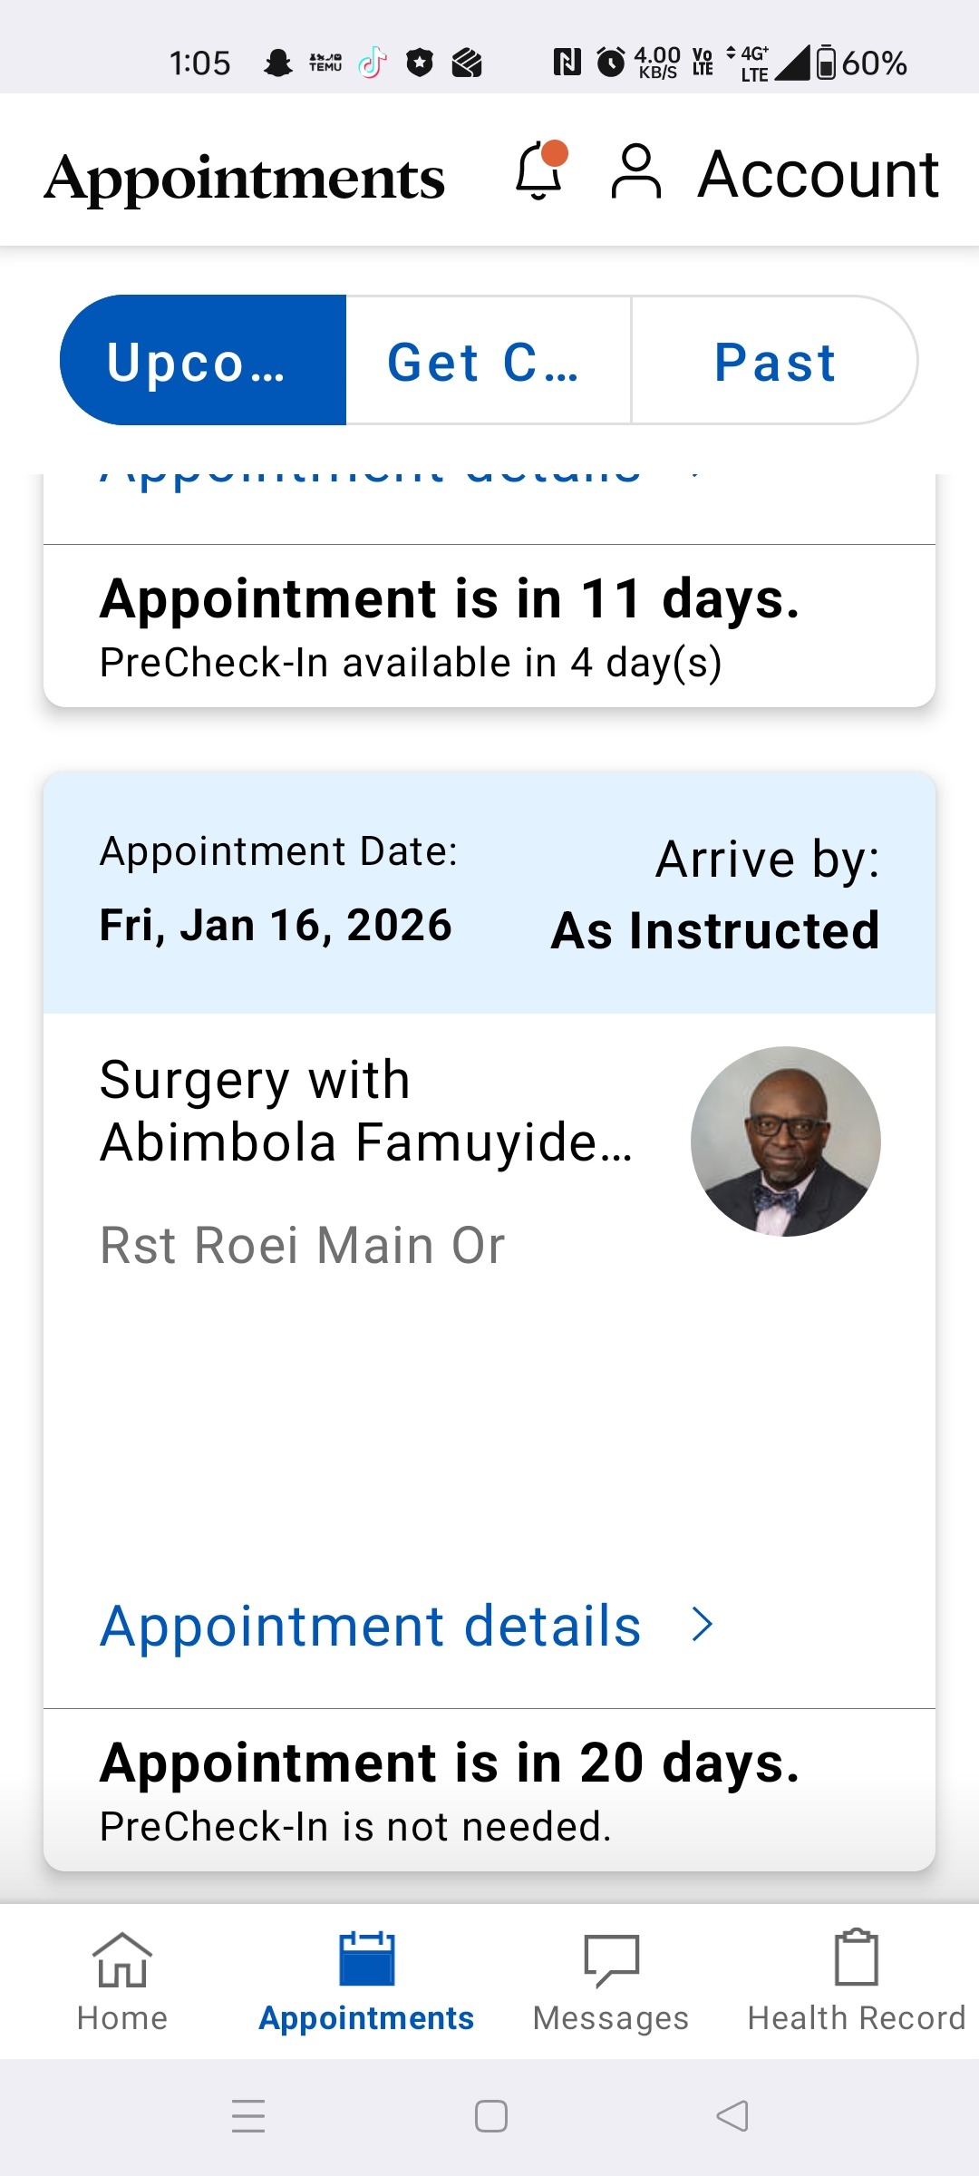The height and width of the screenshot is (2176, 979).
Task: Tap the 20 days appointment notice
Action: point(450,1763)
